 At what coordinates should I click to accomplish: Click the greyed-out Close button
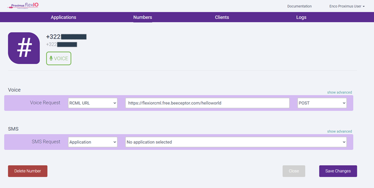tap(294, 171)
